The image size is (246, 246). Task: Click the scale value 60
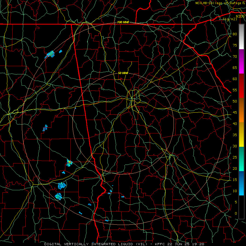(235, 79)
